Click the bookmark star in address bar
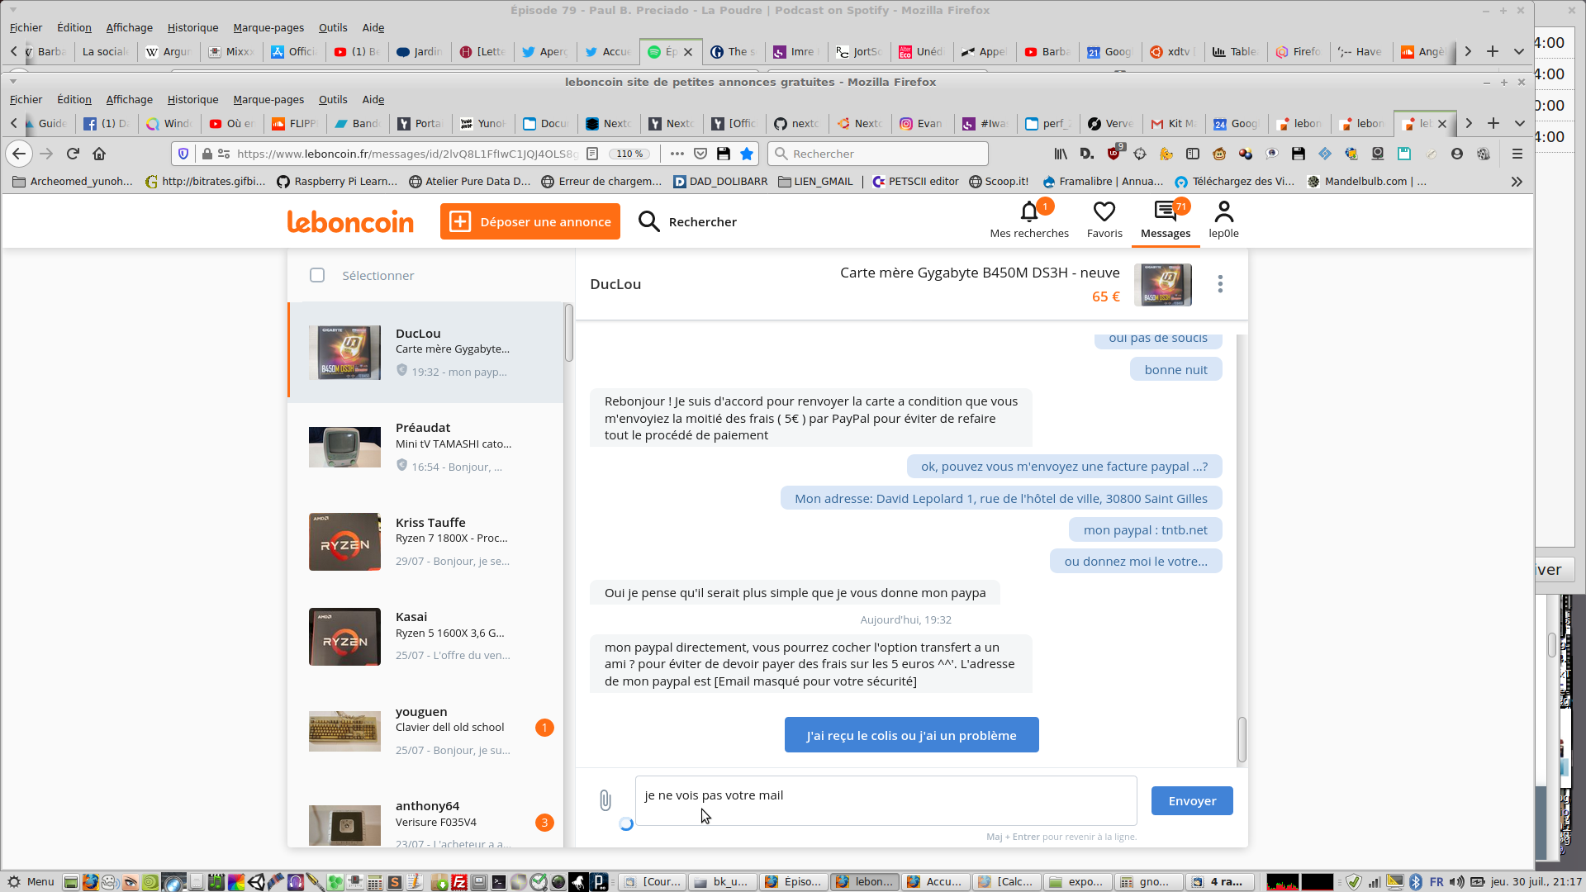Viewport: 1586px width, 892px height. 747,154
